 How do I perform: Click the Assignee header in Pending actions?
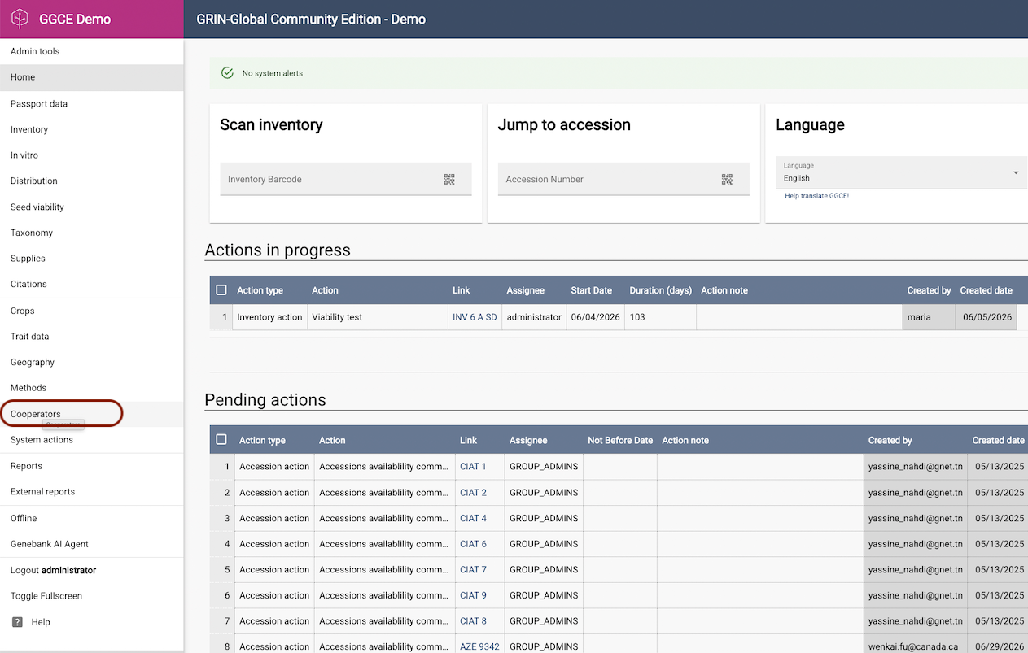tap(528, 440)
